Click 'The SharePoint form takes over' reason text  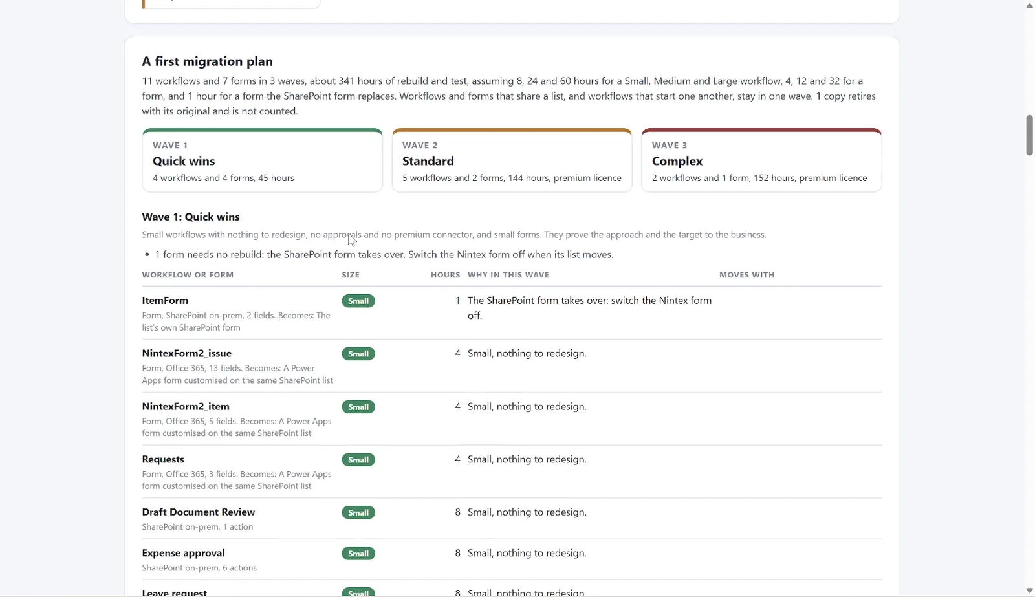click(x=589, y=308)
